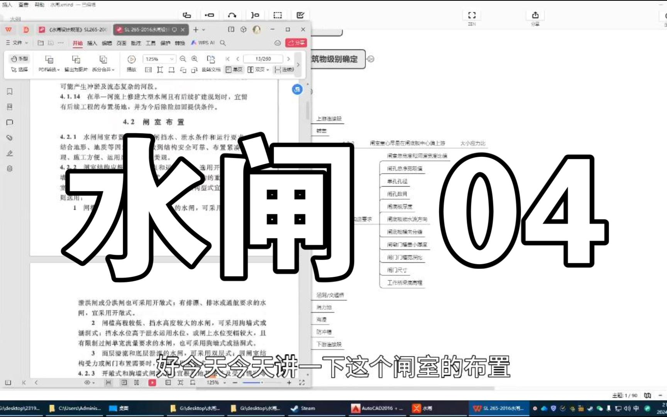The image size is (667, 417).
Task: Click the zoom in magnifier icon
Action: coord(195,59)
